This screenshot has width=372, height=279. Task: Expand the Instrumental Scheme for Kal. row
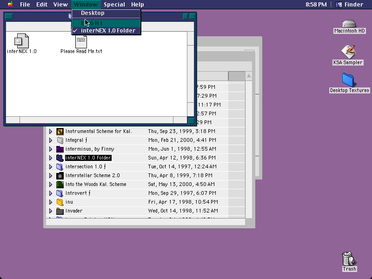point(51,131)
